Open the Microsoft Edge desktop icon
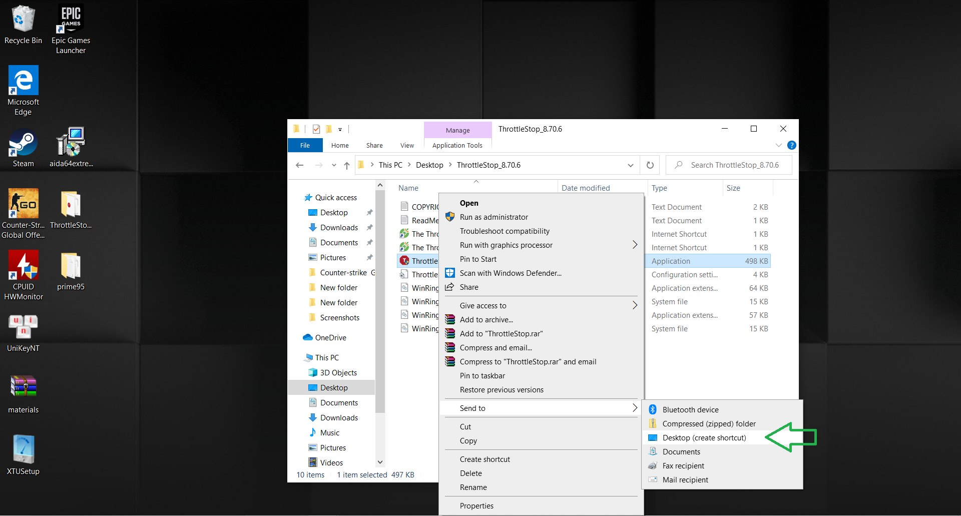This screenshot has width=961, height=516. (23, 91)
